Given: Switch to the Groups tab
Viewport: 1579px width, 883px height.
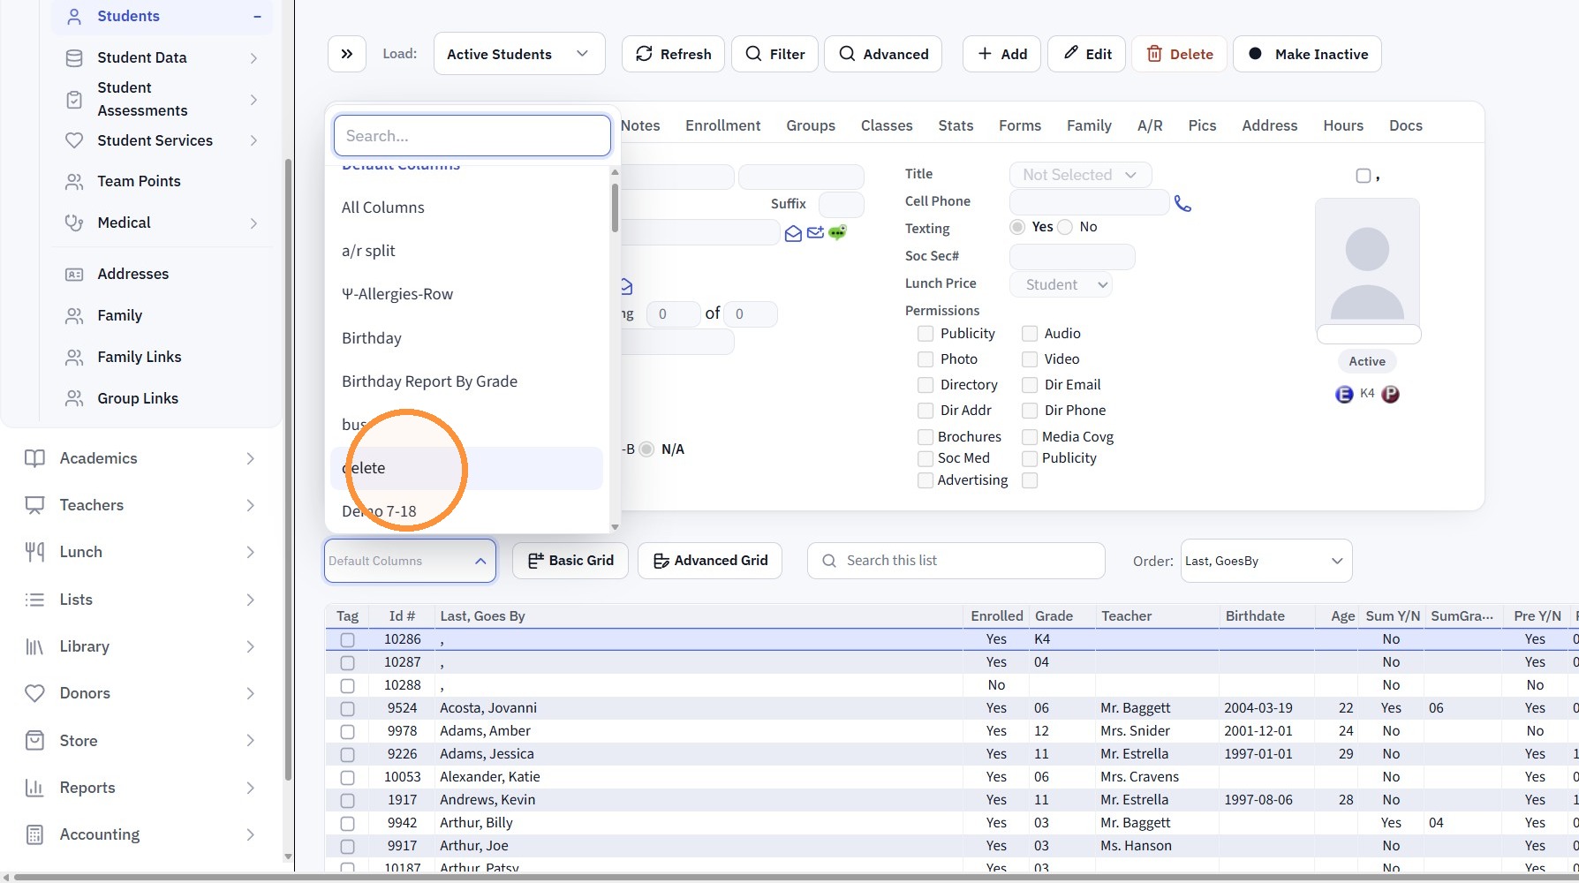Looking at the screenshot, I should coord(811,125).
